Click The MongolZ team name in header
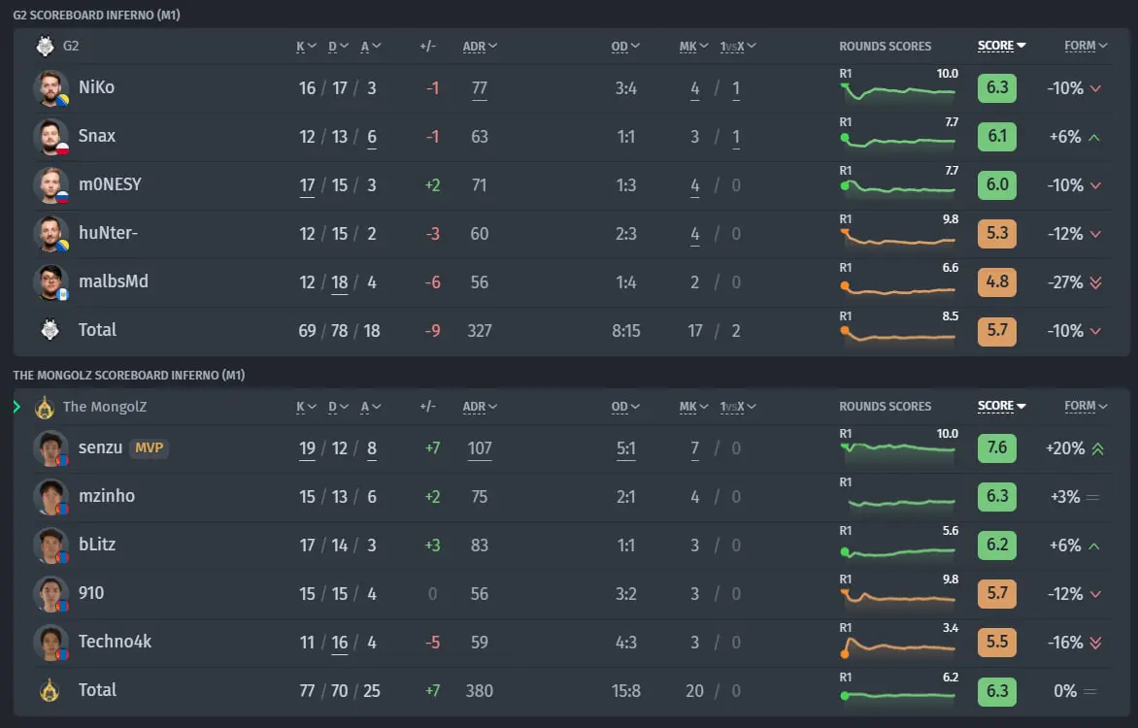 105,407
